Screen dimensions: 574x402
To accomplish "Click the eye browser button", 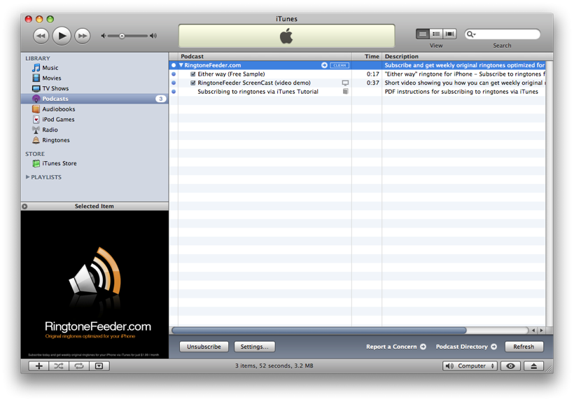I will tap(511, 366).
